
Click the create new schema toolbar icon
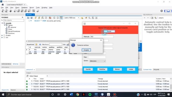15,11
